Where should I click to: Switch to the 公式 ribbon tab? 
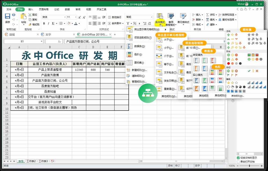(56, 9)
